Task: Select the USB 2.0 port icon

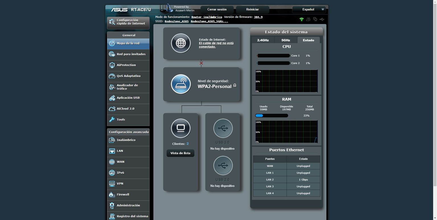Action: point(223,165)
